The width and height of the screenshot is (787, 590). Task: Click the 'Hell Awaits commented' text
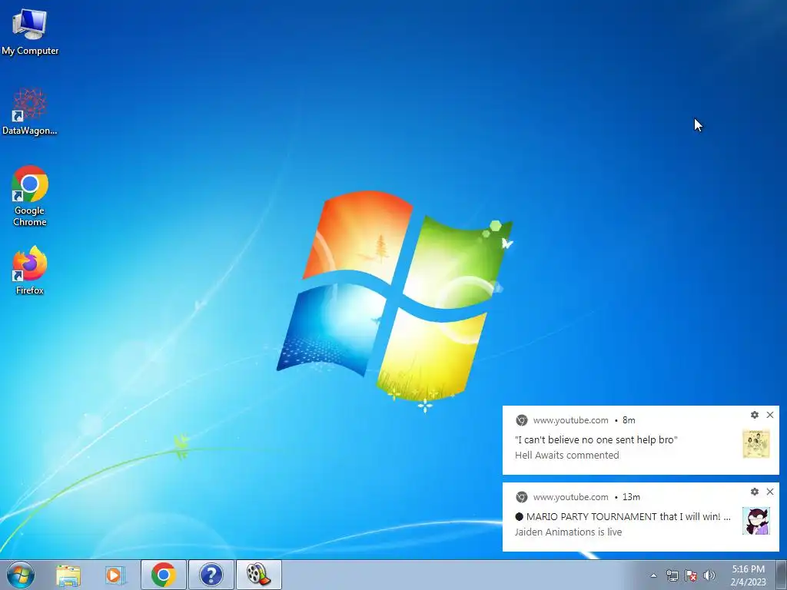pos(566,455)
